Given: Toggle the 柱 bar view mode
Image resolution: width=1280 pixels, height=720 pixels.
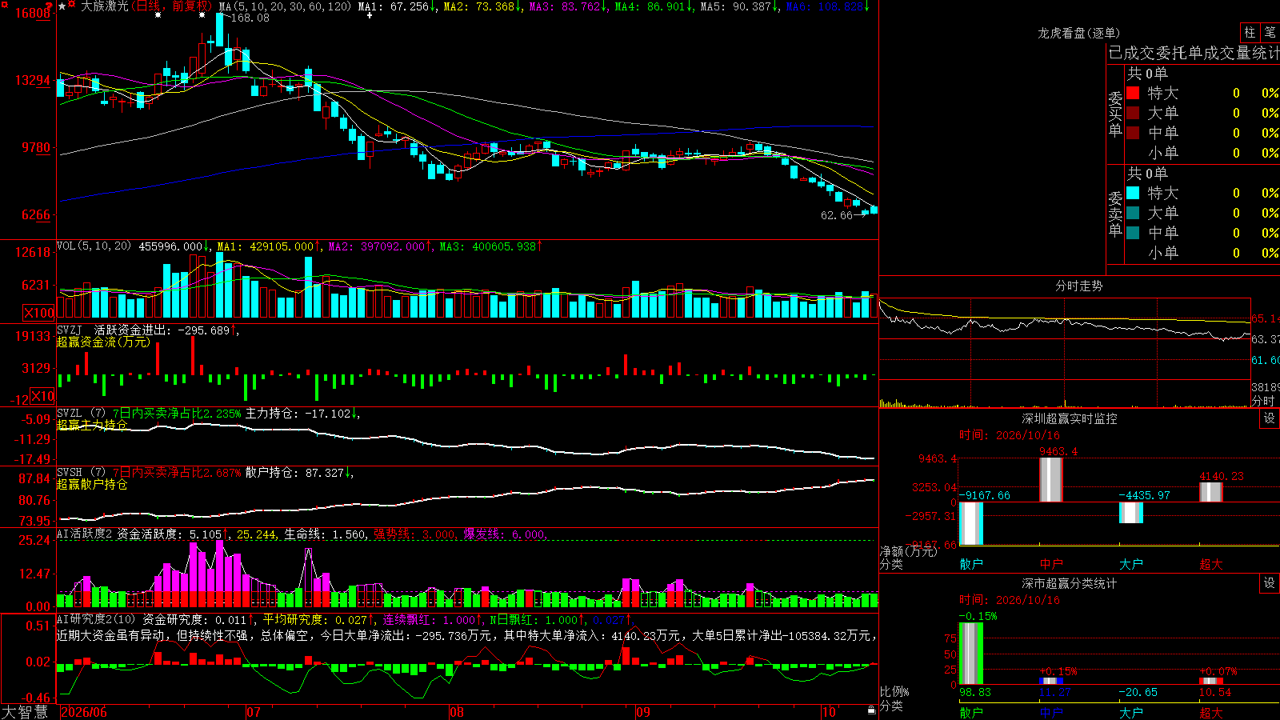Looking at the screenshot, I should (x=1250, y=33).
